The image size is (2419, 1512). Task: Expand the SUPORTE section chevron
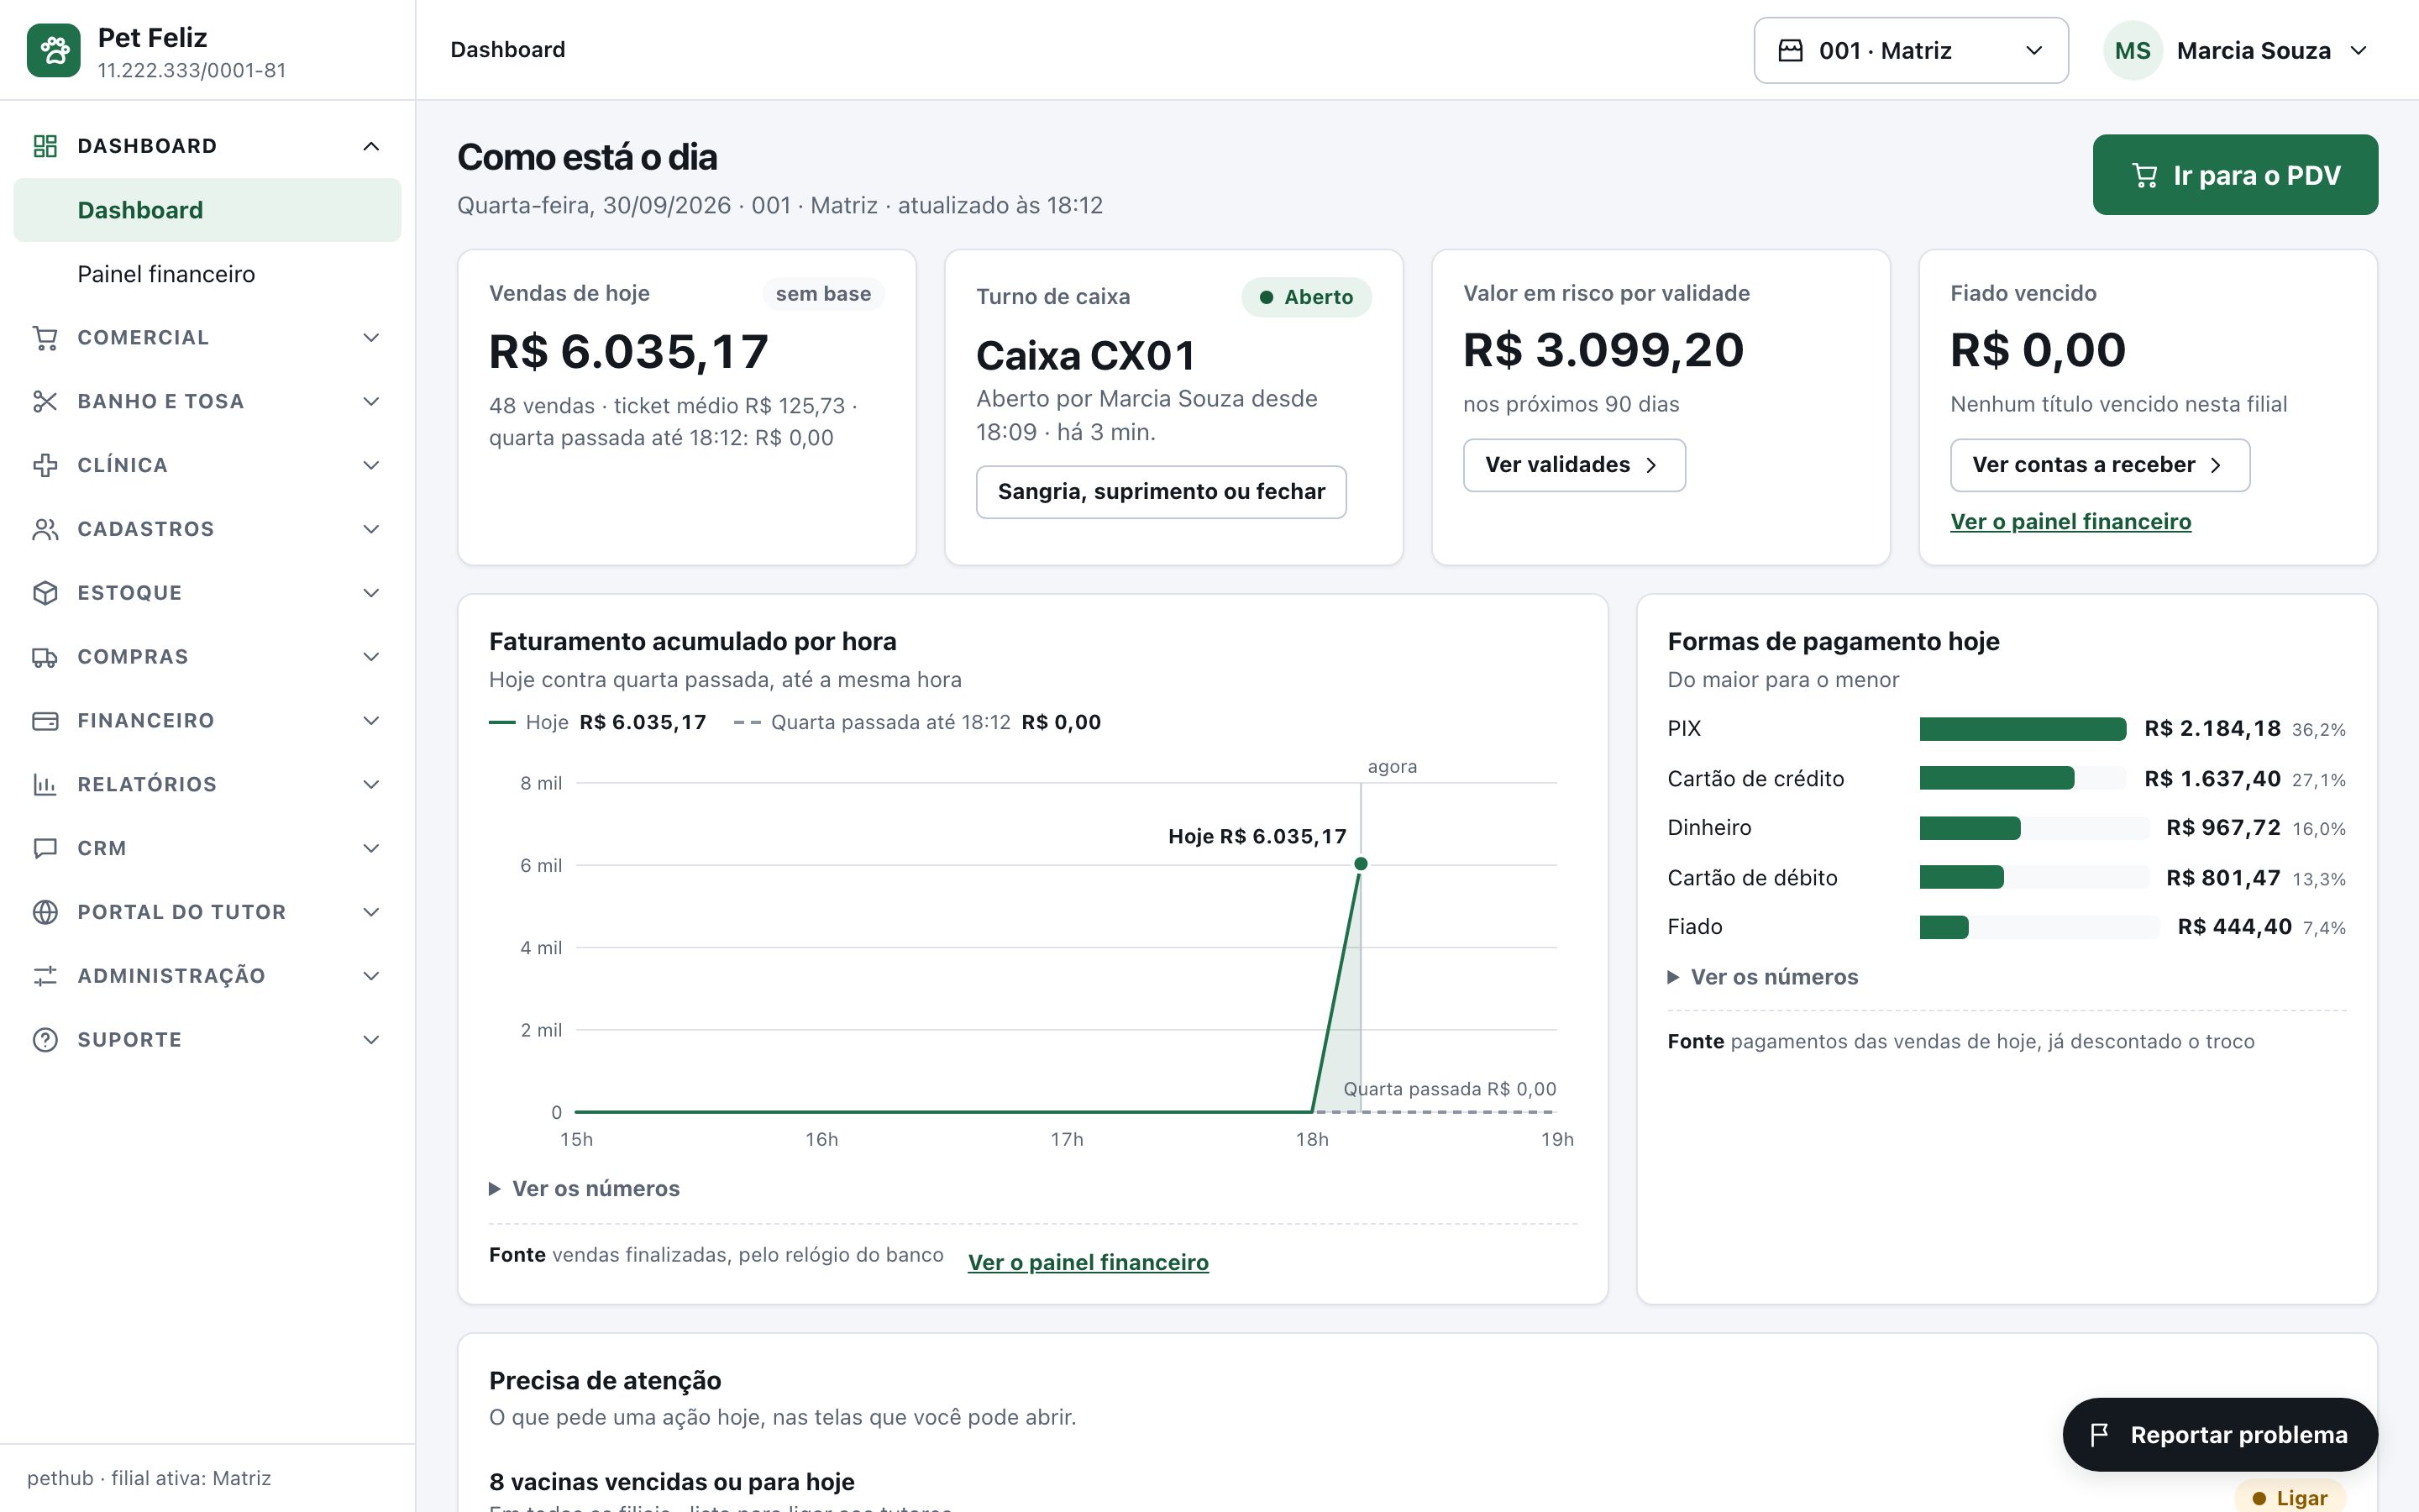[371, 1040]
